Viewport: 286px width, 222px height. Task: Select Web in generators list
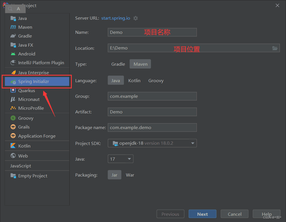[x=37, y=156]
